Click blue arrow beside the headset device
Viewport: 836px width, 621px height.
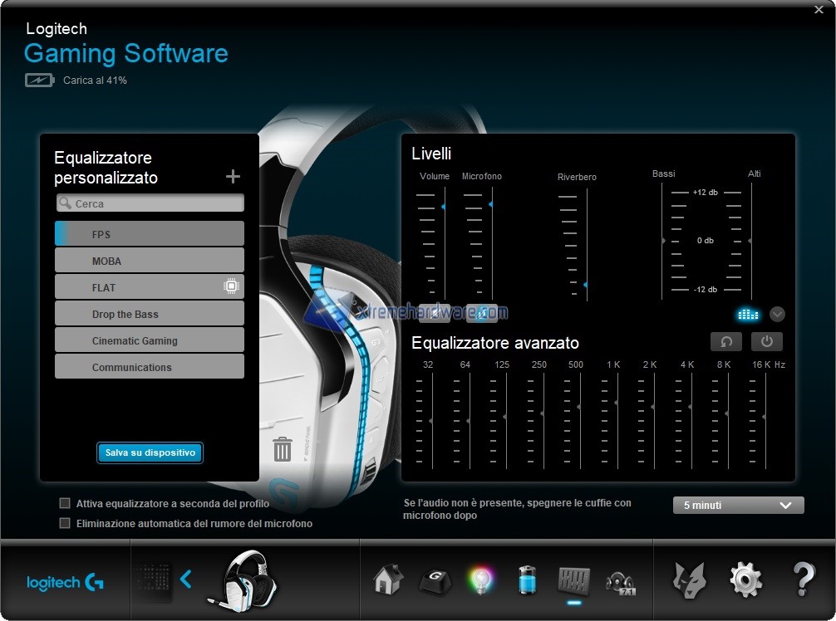tap(186, 579)
